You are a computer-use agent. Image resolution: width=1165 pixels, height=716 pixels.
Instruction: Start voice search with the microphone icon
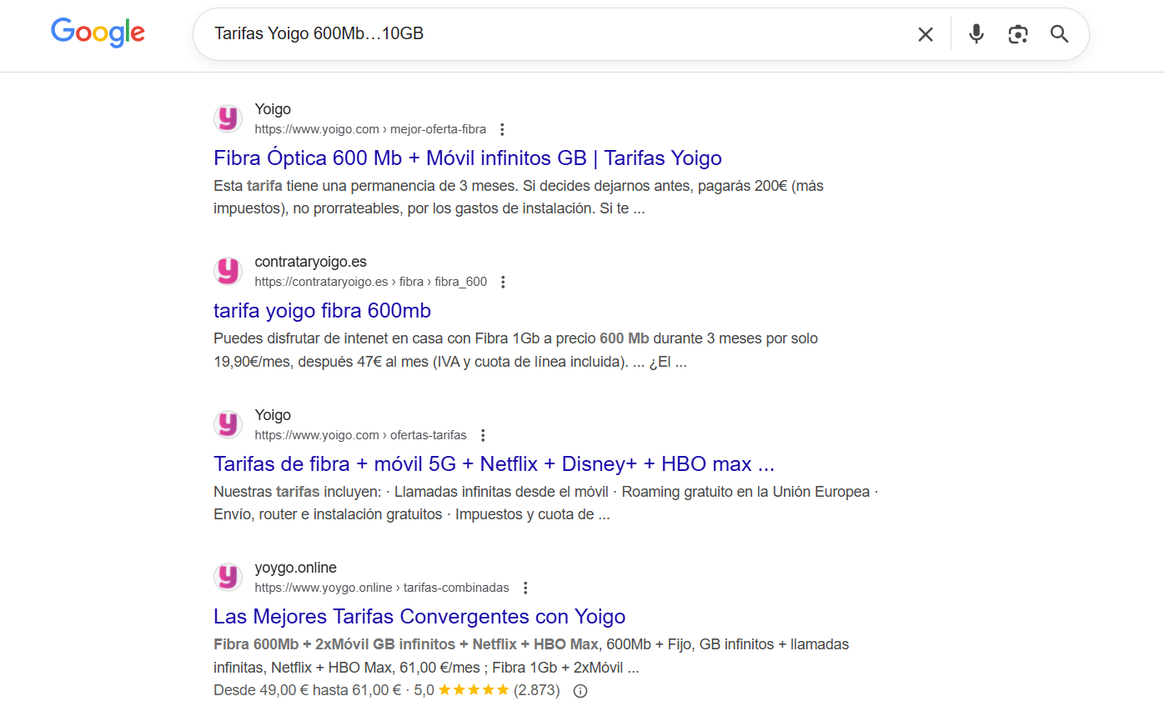(976, 34)
